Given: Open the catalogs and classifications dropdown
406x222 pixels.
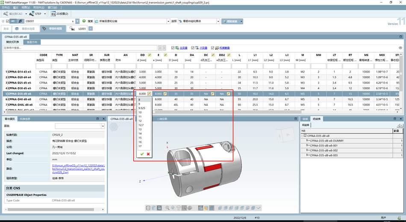Looking at the screenshot, I should coord(168,21).
